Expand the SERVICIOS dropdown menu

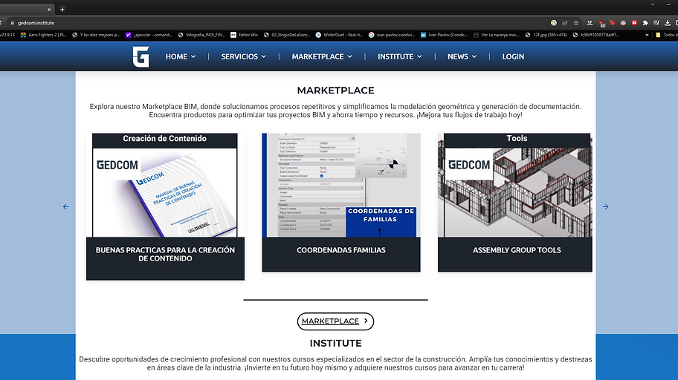coord(243,56)
